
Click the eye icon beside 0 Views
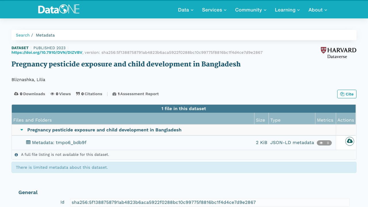click(52, 94)
